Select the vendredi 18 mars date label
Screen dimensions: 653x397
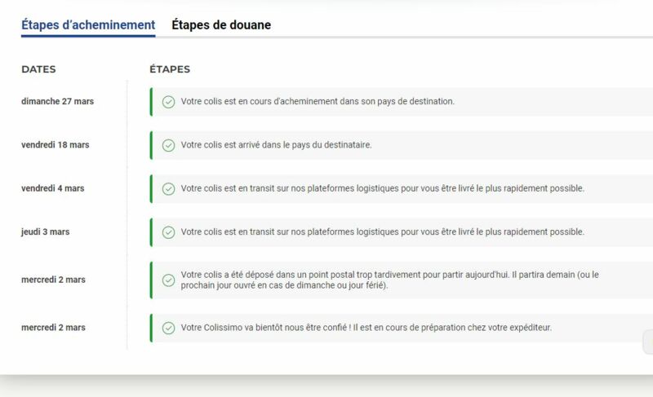coord(56,145)
